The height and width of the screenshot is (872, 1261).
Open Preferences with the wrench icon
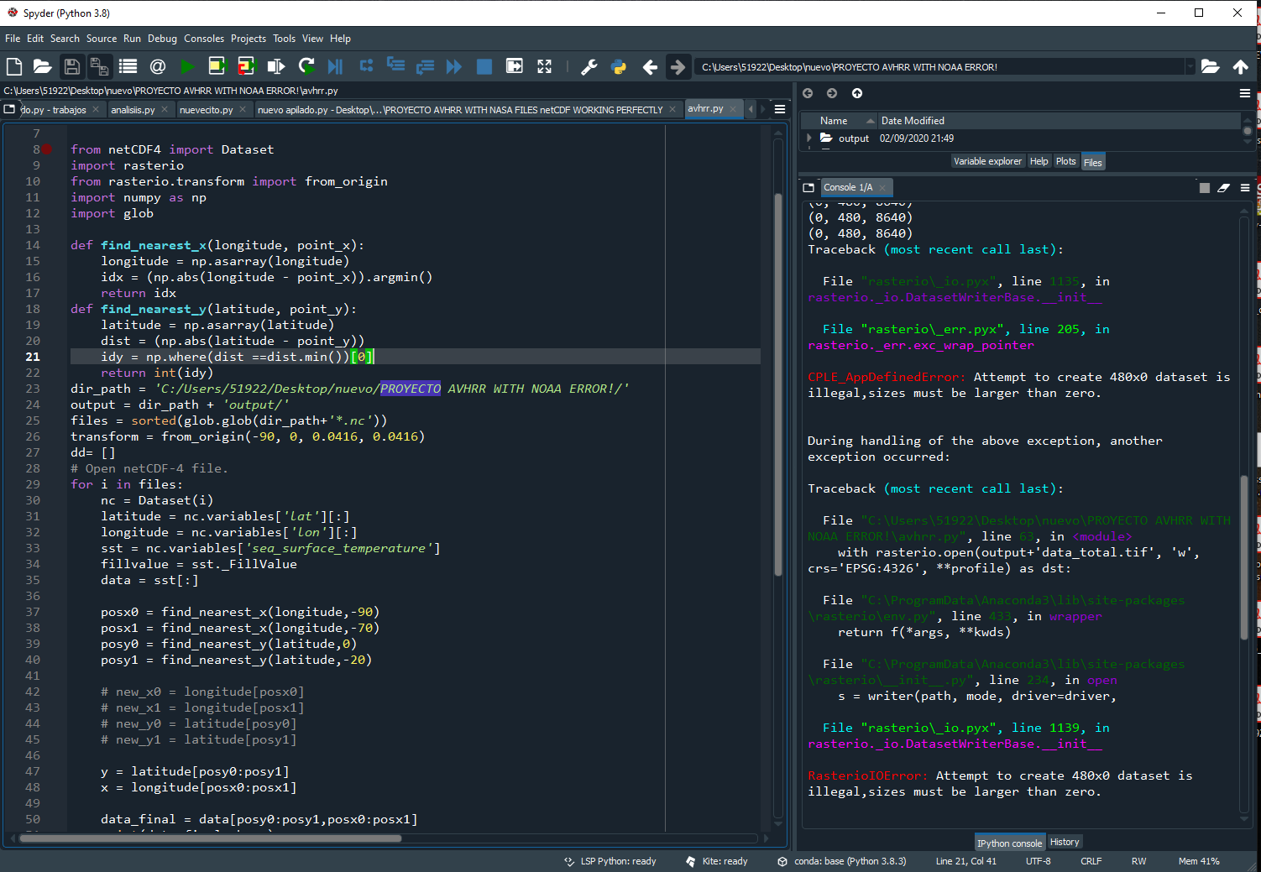pyautogui.click(x=589, y=66)
